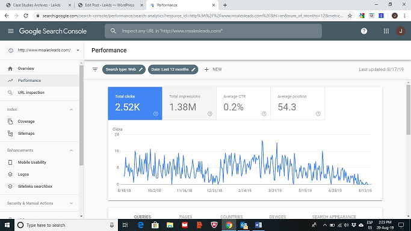Switch to the PAGES tab
This screenshot has height=231, width=411.
tap(185, 217)
